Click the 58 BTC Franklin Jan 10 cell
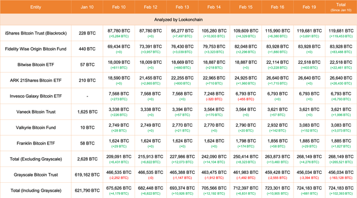This screenshot has height=198, width=357. pyautogui.click(x=87, y=144)
